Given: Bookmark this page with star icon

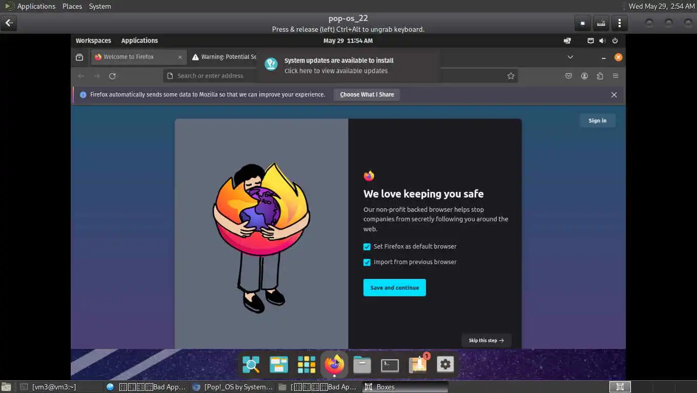Looking at the screenshot, I should 510,76.
